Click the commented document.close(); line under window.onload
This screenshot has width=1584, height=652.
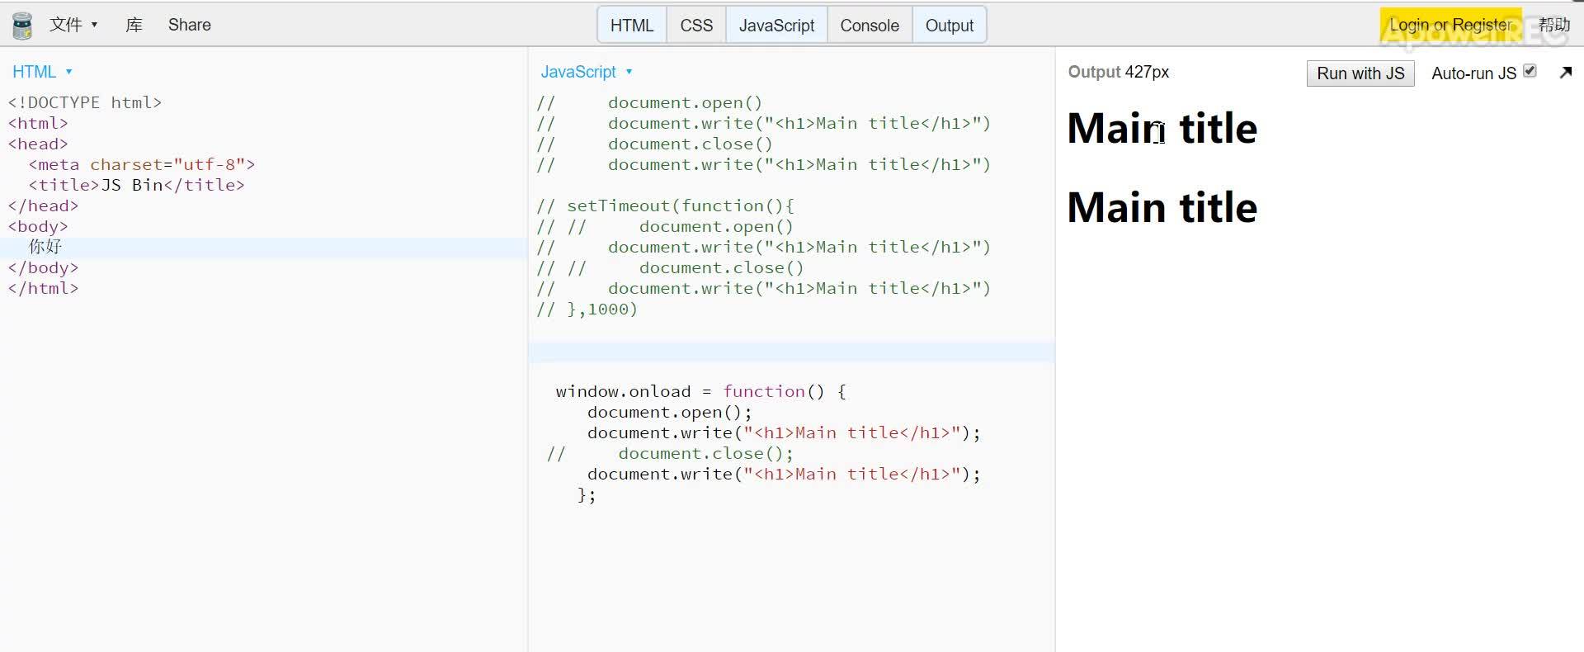coord(670,453)
